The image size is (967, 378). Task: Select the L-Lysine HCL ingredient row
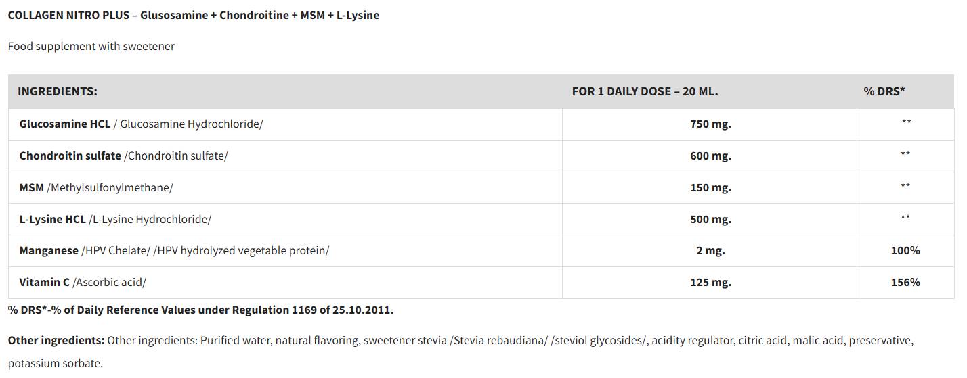pos(481,220)
